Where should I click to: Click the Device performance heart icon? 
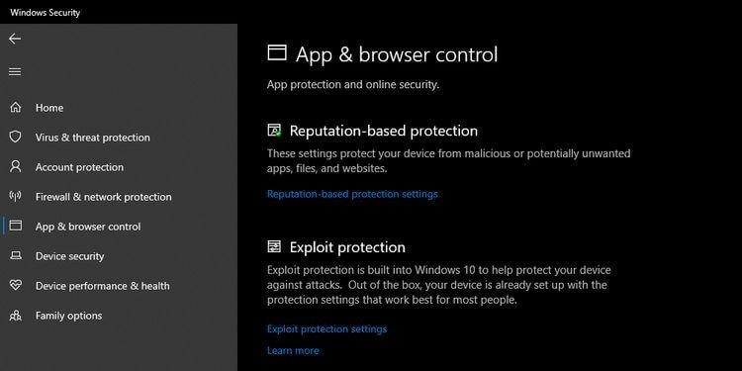pyautogui.click(x=16, y=285)
